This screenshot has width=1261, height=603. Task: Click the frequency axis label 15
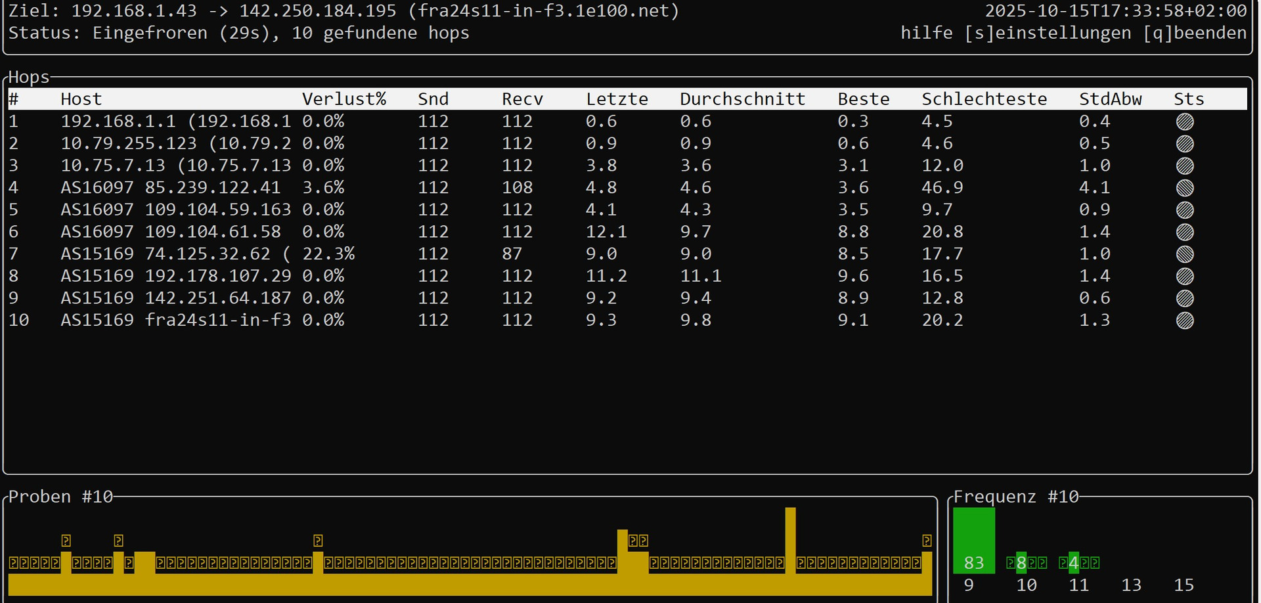[1184, 585]
